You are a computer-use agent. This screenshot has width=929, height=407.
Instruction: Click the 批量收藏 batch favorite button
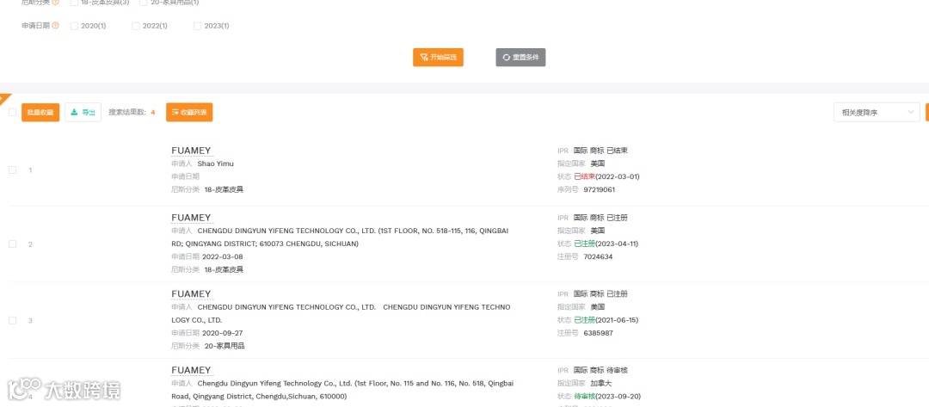click(40, 113)
